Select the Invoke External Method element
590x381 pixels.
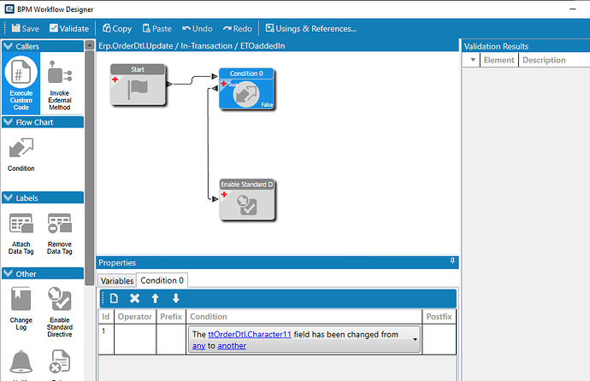60,85
